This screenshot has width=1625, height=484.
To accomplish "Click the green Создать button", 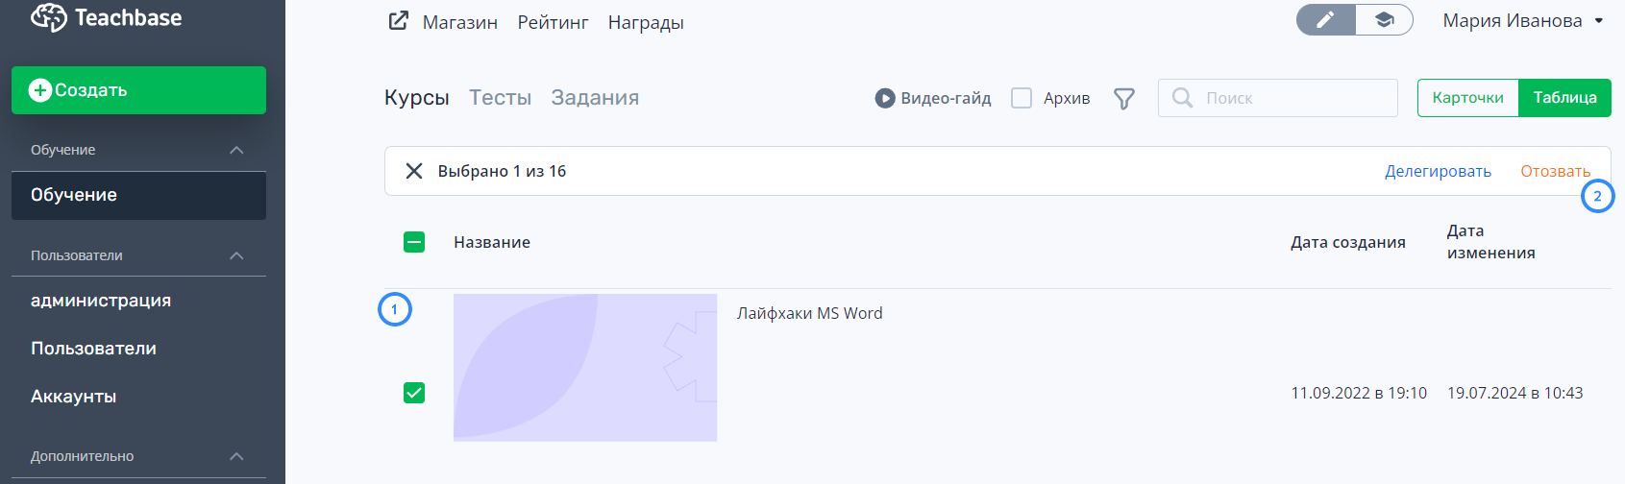I will click(138, 90).
